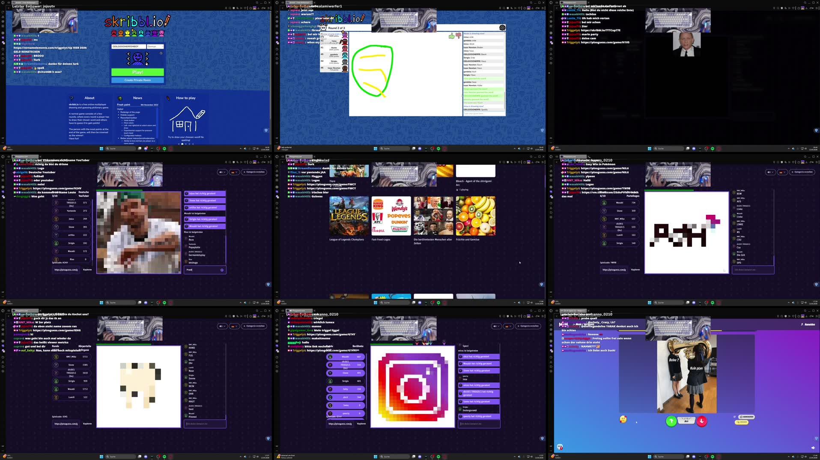The image size is (820, 460).
Task: Click Create Private Room
Action: coord(138,80)
